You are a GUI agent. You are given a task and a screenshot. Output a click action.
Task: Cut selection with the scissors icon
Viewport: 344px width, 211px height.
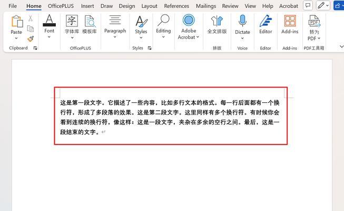31,18
